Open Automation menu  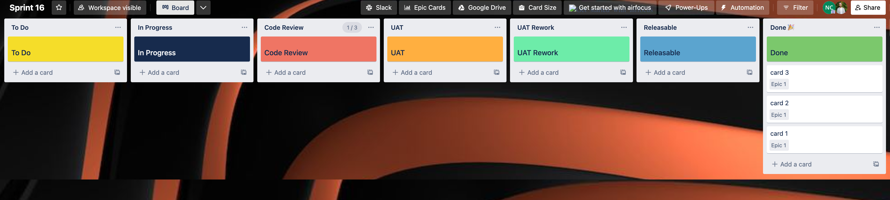pyautogui.click(x=742, y=7)
